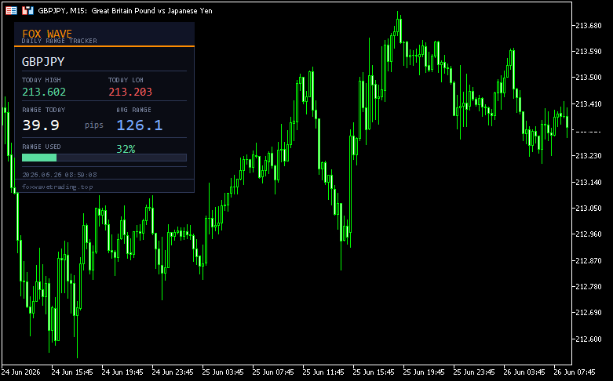613x381 pixels.
Task: Click the average range value 126.1
Action: [140, 125]
